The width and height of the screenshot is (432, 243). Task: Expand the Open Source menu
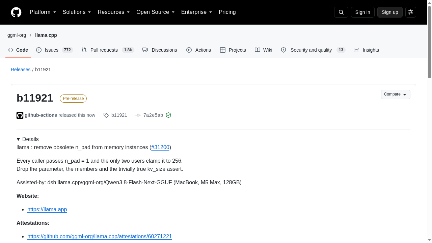[156, 12]
